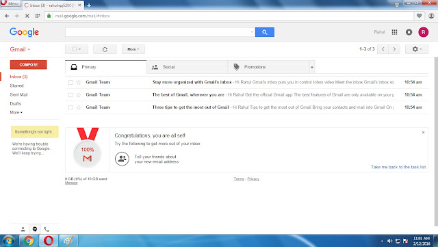Click the Google logo

click(x=25, y=32)
